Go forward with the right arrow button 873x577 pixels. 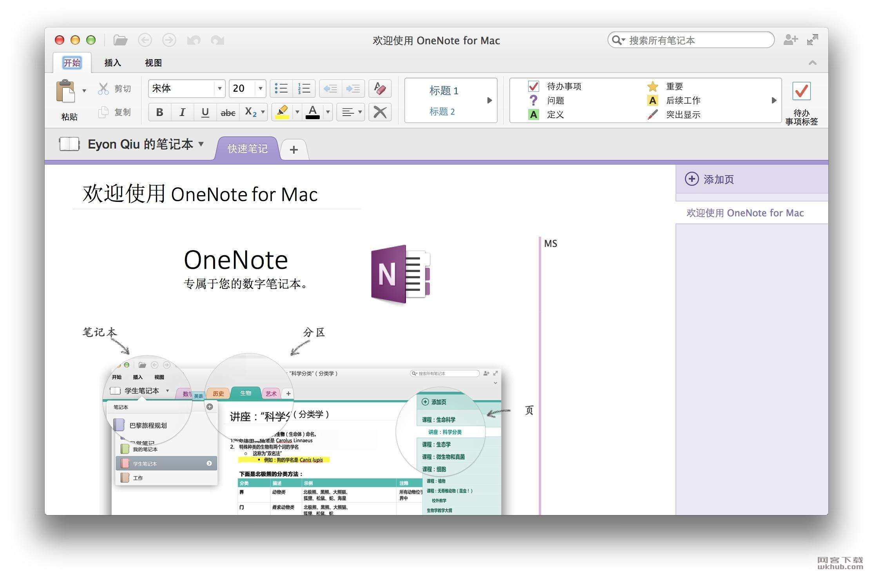coord(169,40)
